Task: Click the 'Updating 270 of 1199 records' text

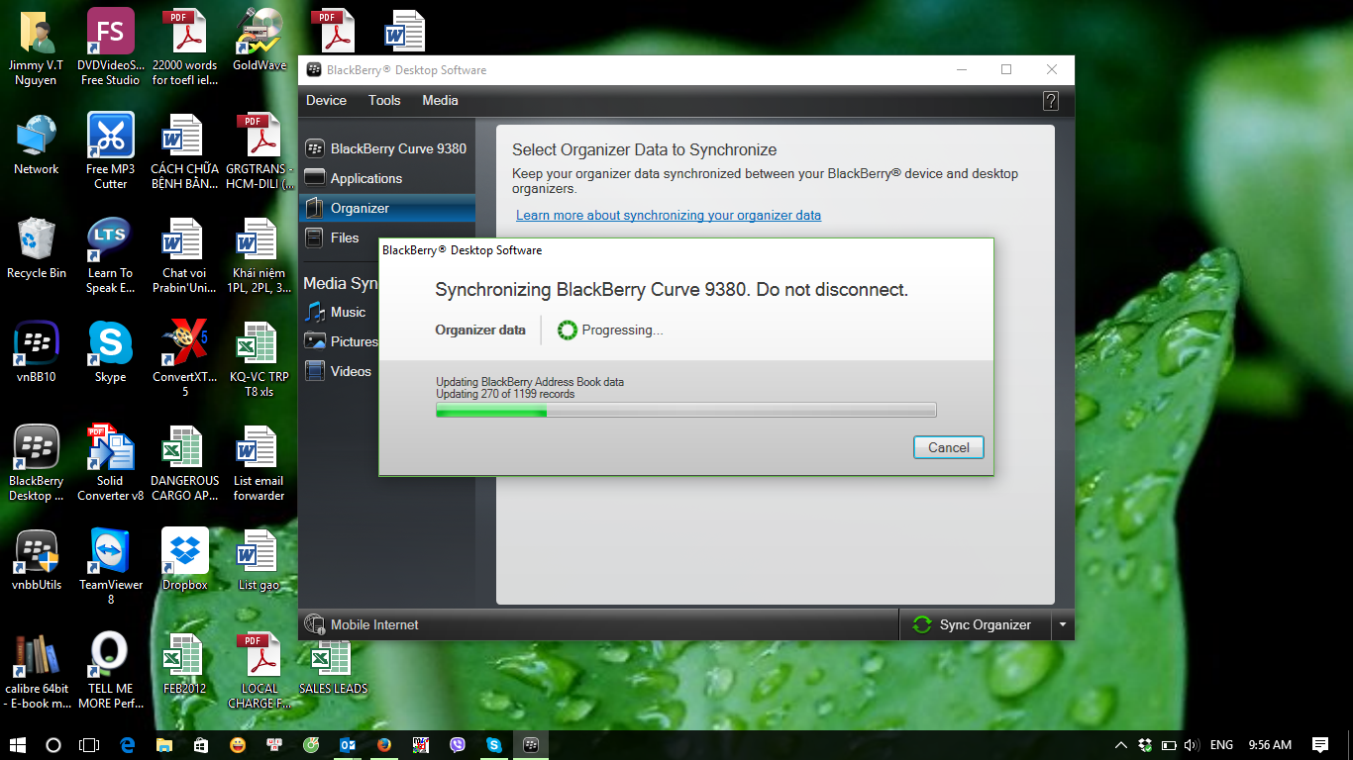Action: (505, 394)
